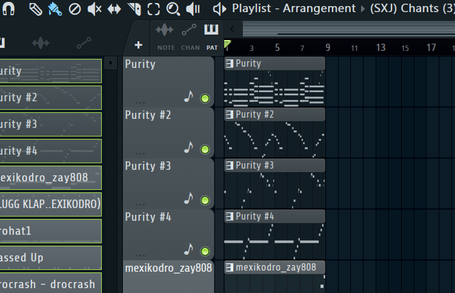Select the Purity track header name
Image resolution: width=455 pixels, height=293 pixels.
point(141,64)
